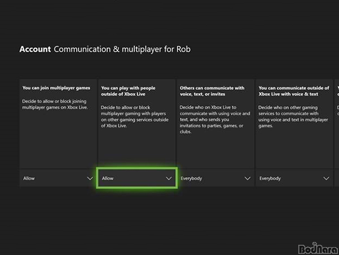Select the 'You can join multiplayer games' heading
The height and width of the screenshot is (255, 339).
(56, 88)
